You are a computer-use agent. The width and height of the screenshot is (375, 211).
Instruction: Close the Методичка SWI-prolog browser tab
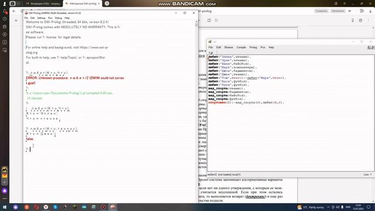coord(98,4)
